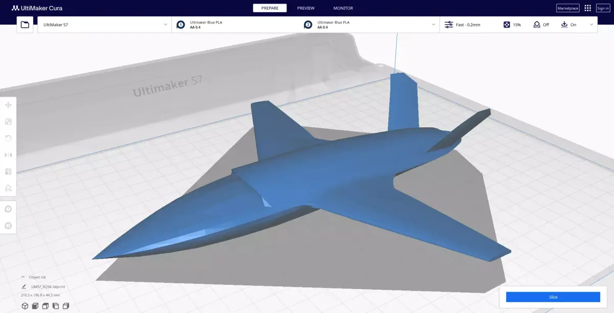Switch to 3D perspective view cube icon
The height and width of the screenshot is (313, 614).
pyautogui.click(x=25, y=306)
